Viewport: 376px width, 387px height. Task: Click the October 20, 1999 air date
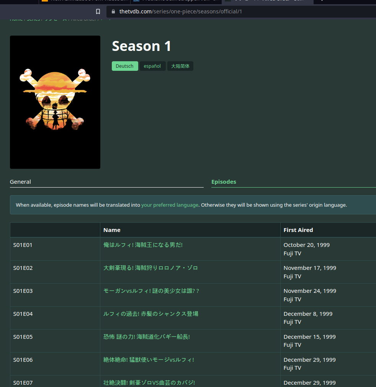pos(307,245)
